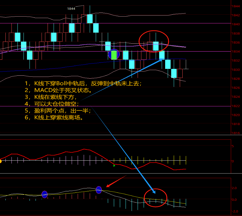Click the 1834 price axis label
The width and height of the screenshot is (242, 216).
(236, 52)
